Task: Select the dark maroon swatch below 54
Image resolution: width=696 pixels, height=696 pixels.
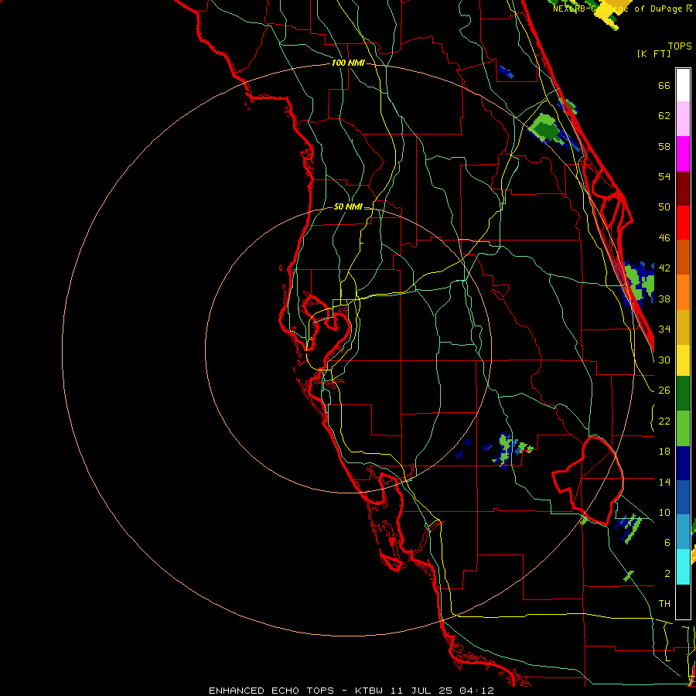Action: (x=683, y=188)
